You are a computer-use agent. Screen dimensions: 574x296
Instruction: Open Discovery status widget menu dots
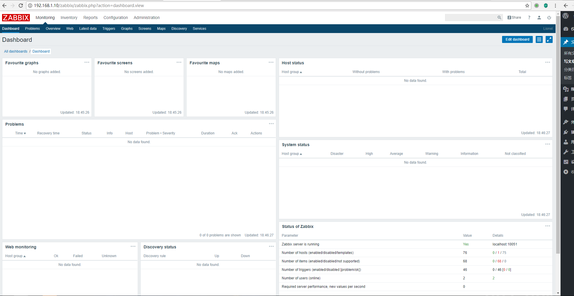[271, 246]
